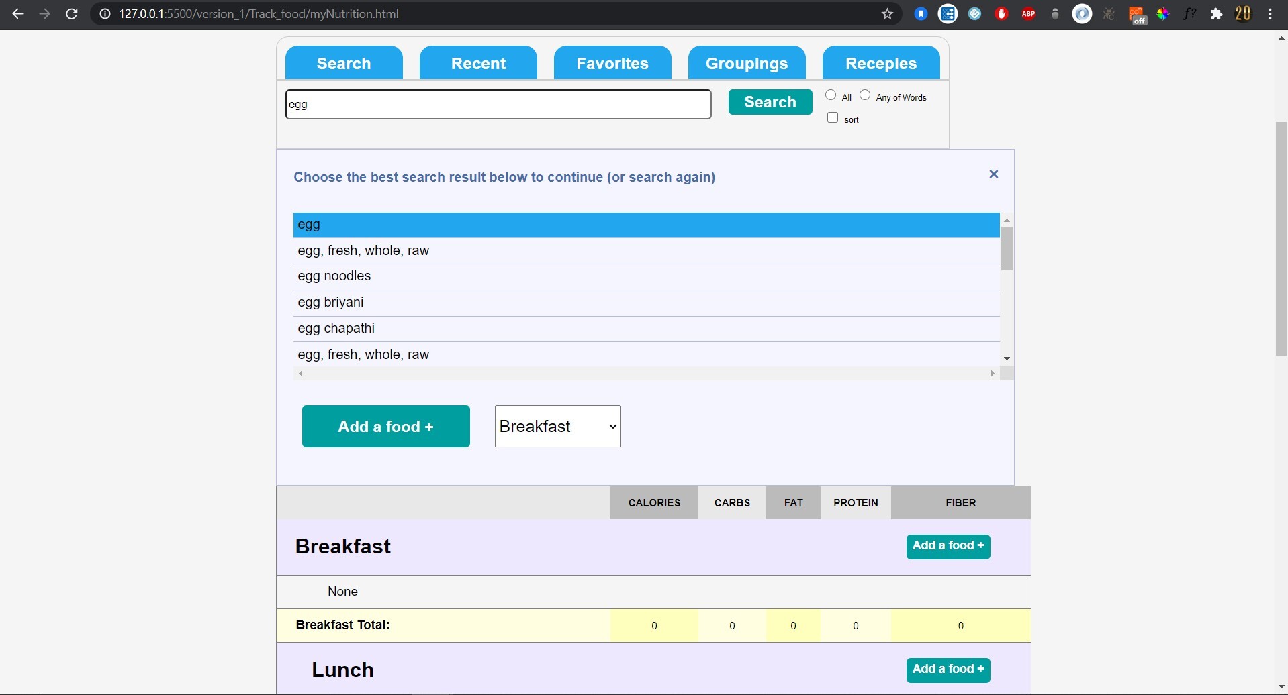The height and width of the screenshot is (695, 1288).
Task: Enable the 'sort' checkbox
Action: [x=833, y=117]
